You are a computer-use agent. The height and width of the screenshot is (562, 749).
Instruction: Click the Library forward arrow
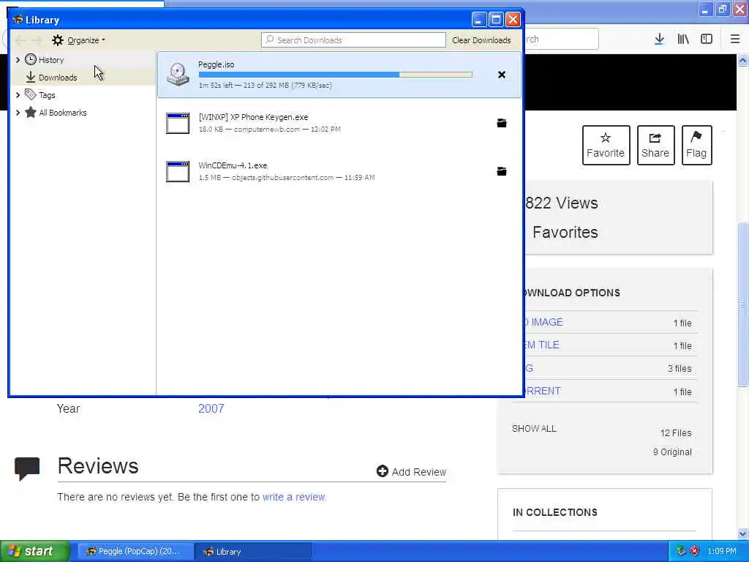pyautogui.click(x=37, y=40)
